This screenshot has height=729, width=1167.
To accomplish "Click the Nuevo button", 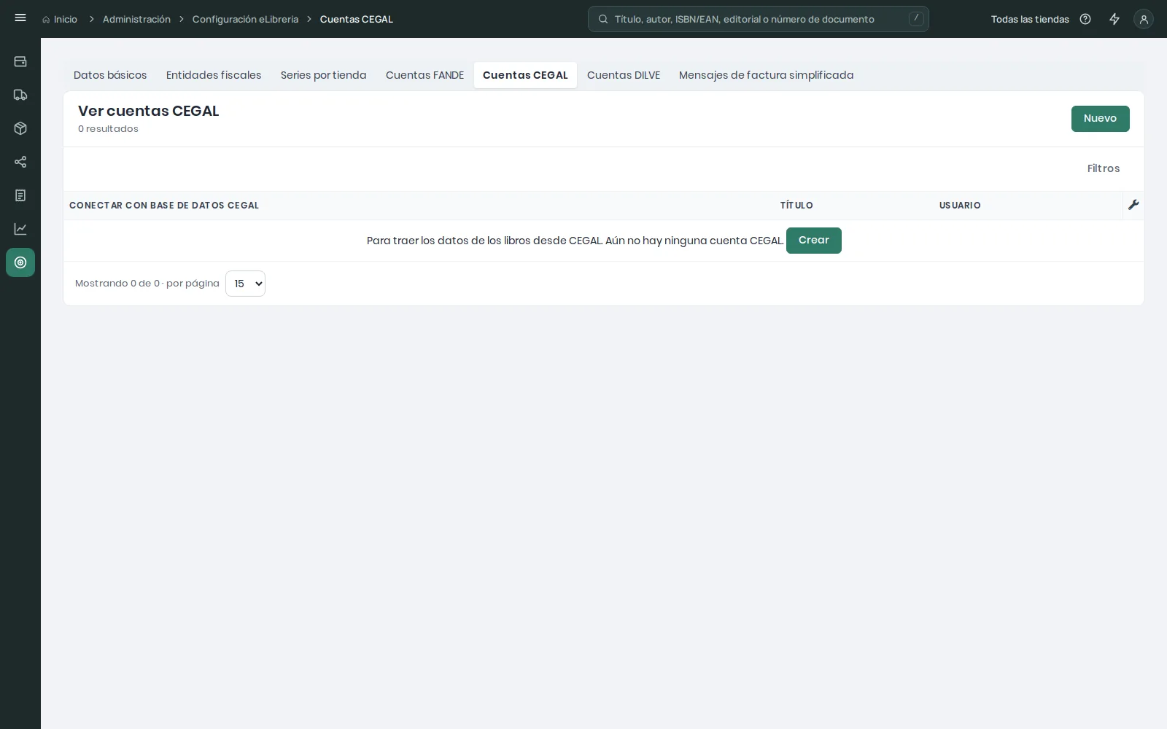I will pos(1100,119).
